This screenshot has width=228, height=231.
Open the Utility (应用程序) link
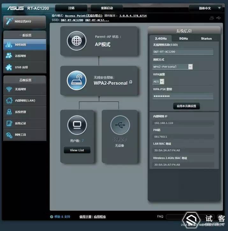point(100,217)
